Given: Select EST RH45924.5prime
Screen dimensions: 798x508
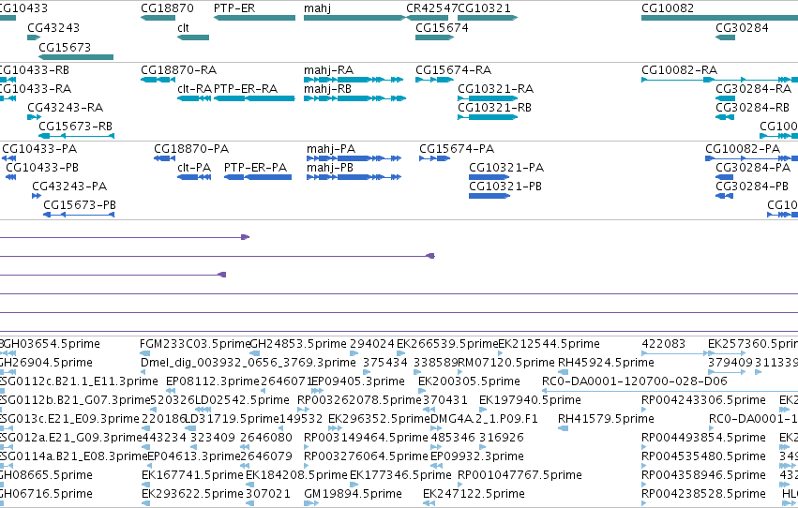Looking at the screenshot, I should 563,372.
